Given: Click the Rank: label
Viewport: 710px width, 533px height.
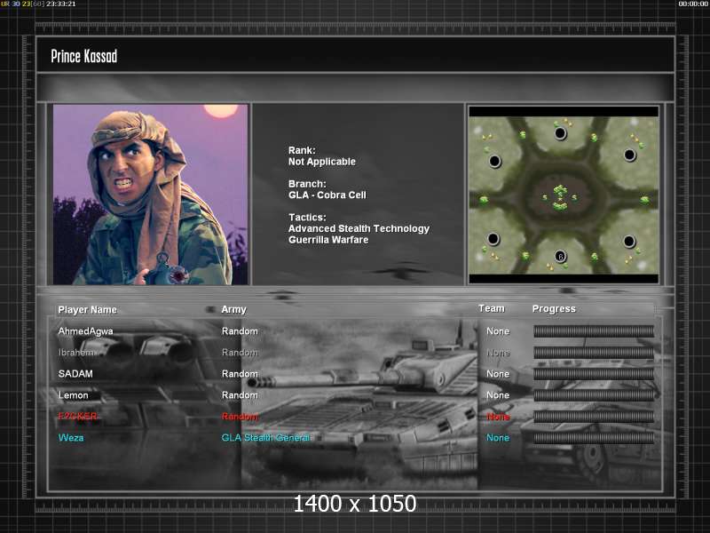Looking at the screenshot, I should 302,150.
